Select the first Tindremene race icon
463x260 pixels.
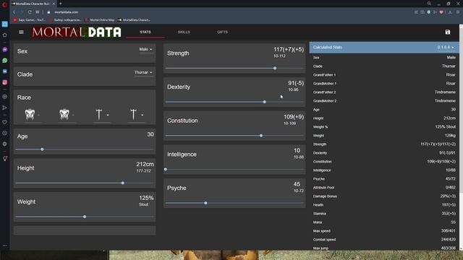pyautogui.click(x=99, y=114)
